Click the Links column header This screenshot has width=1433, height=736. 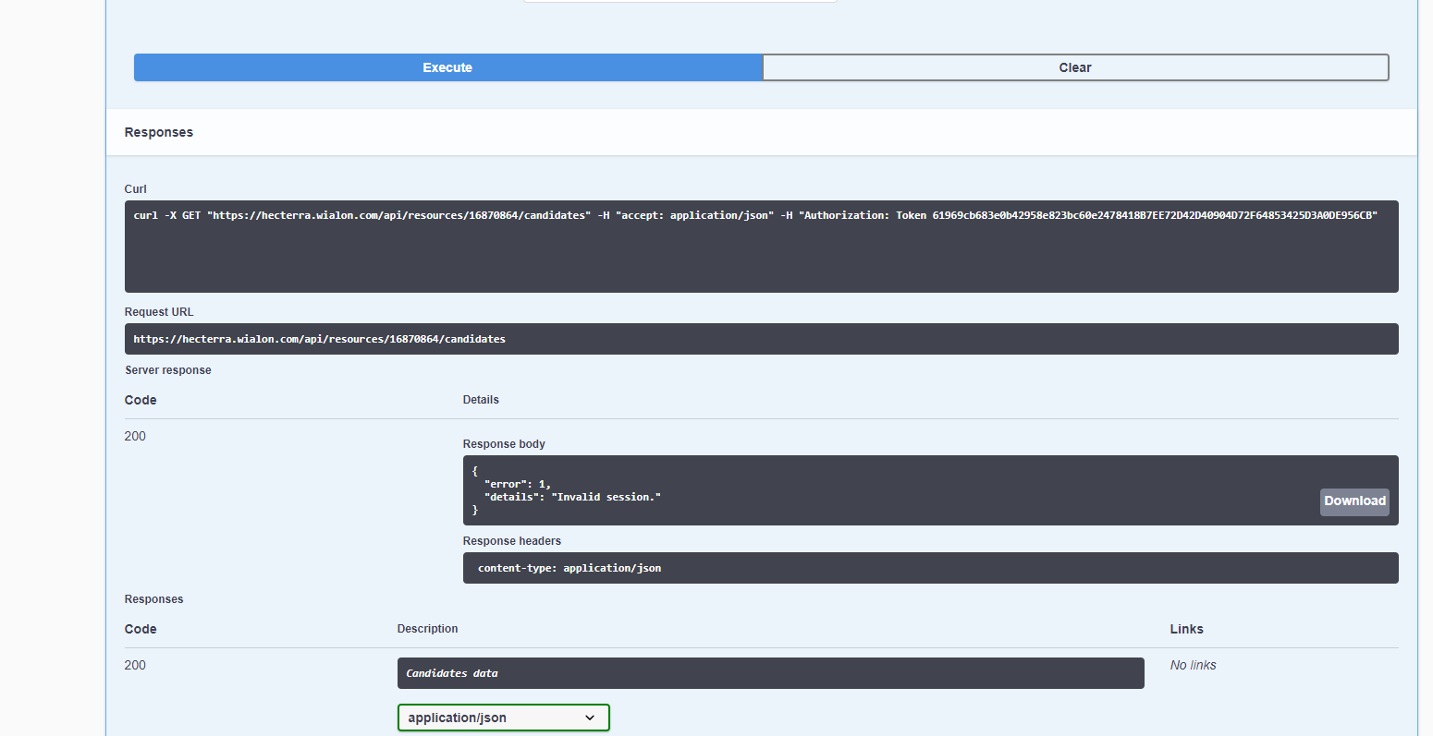pos(1186,629)
